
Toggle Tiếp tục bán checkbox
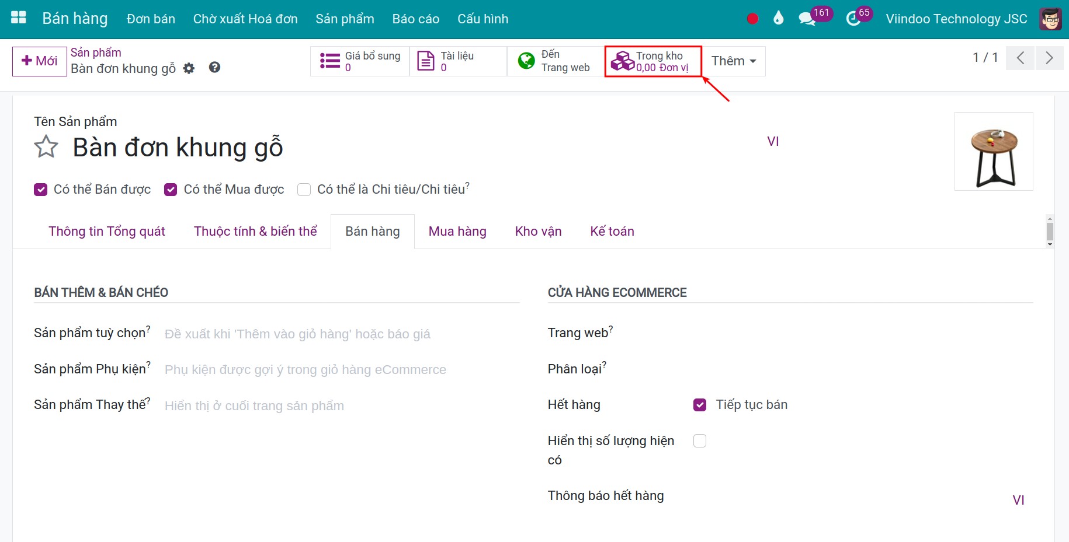pyautogui.click(x=700, y=405)
